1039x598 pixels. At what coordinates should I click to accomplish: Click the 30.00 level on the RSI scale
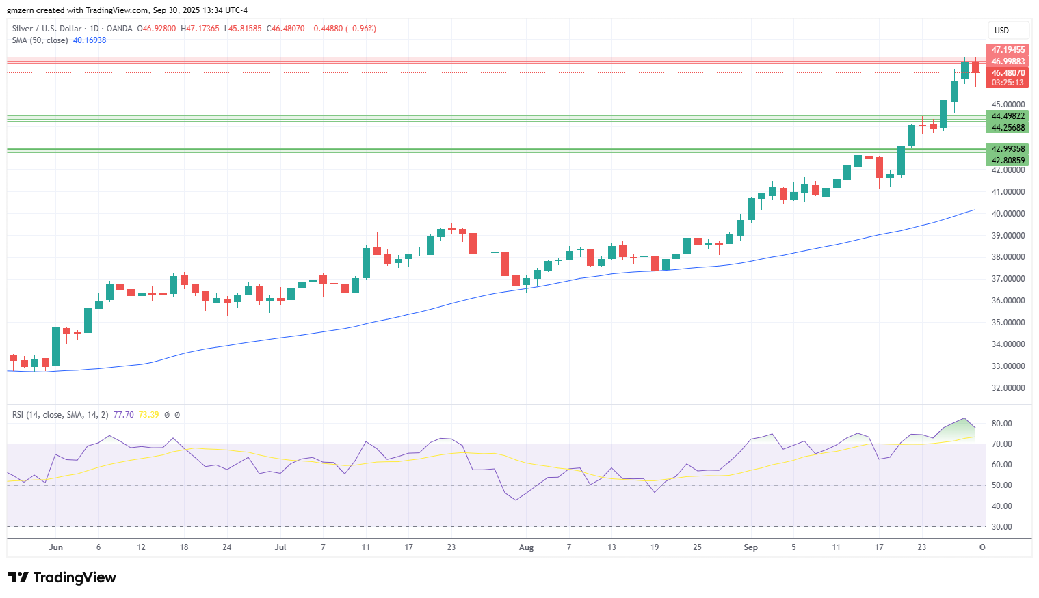pos(1002,527)
